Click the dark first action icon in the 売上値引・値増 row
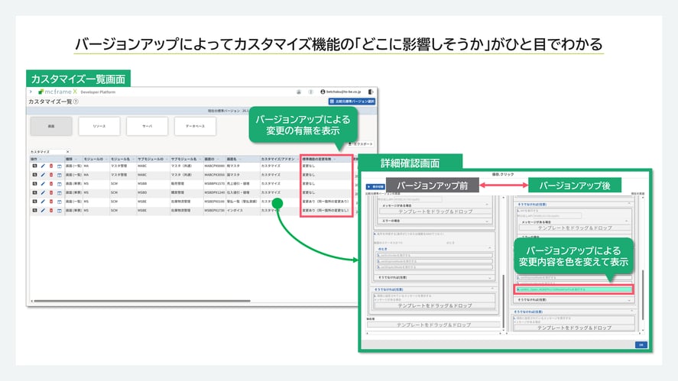Viewport: 678px width, 381px height. 34,183
